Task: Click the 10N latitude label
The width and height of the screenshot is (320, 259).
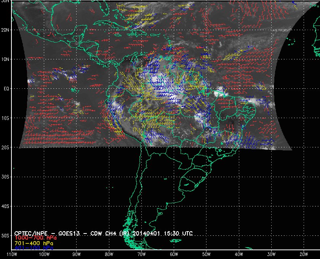Action: tap(5, 59)
